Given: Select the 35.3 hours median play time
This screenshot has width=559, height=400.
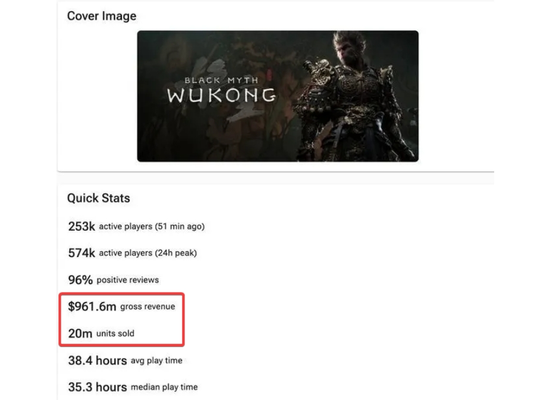Looking at the screenshot, I should (133, 387).
